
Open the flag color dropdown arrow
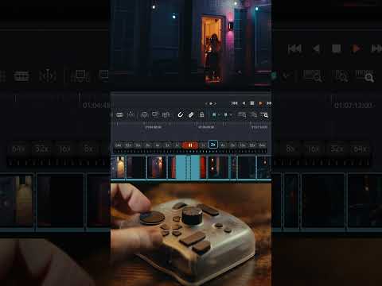point(219,115)
